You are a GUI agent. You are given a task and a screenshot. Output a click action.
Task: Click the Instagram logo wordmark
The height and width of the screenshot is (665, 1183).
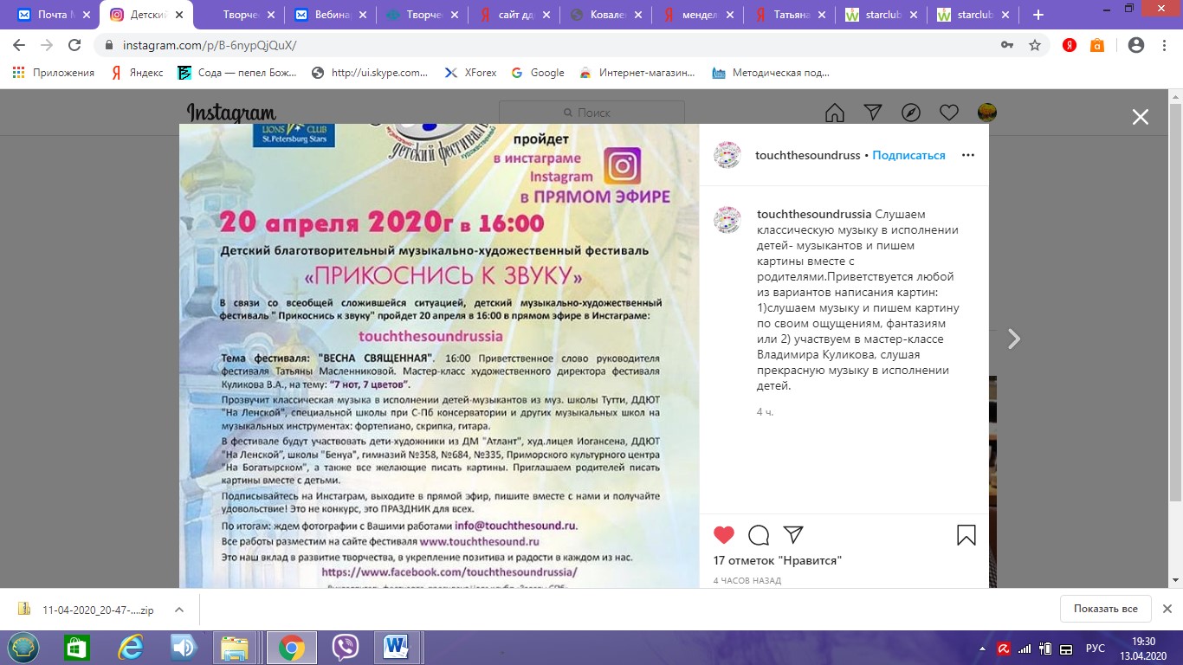[x=231, y=113]
